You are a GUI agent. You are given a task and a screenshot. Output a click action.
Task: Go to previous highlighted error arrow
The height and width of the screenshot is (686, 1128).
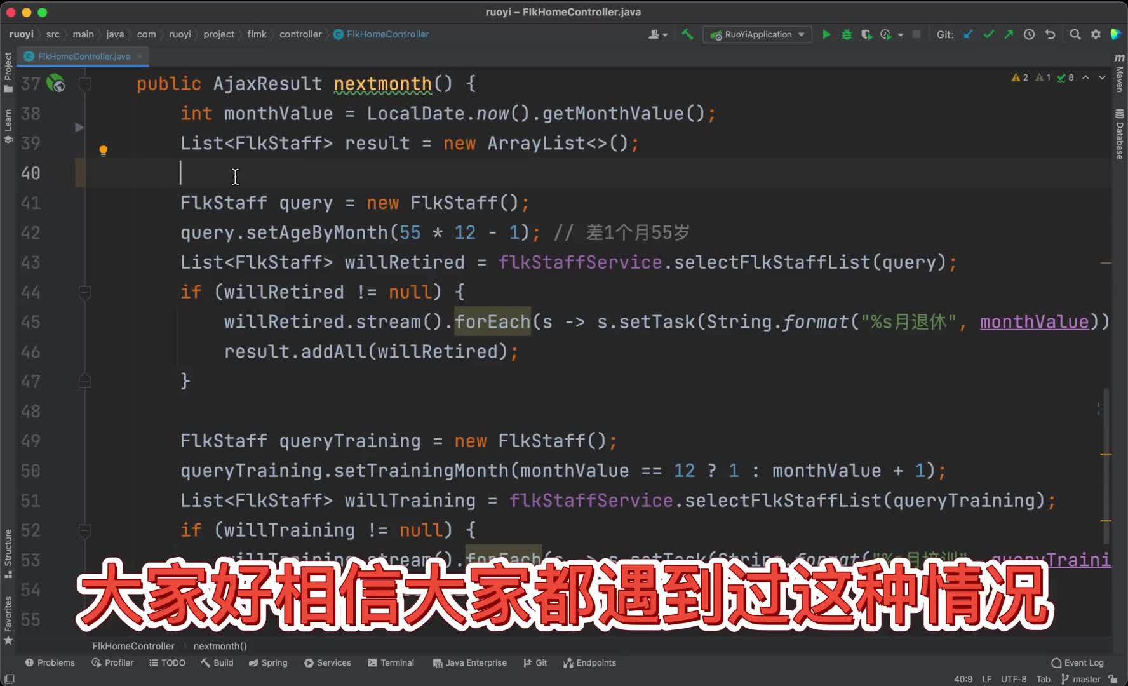point(1086,77)
